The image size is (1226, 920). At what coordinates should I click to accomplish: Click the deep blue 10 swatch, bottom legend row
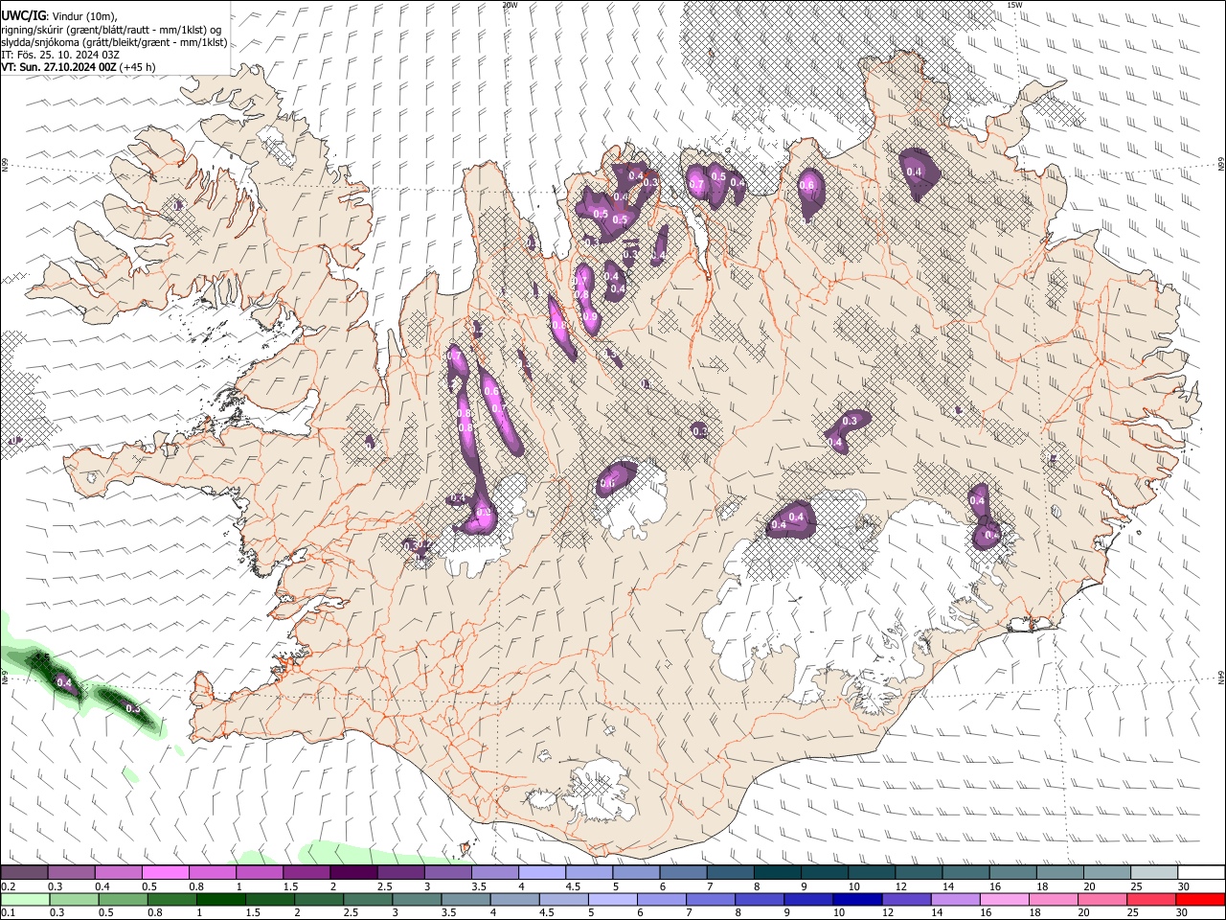(x=858, y=899)
